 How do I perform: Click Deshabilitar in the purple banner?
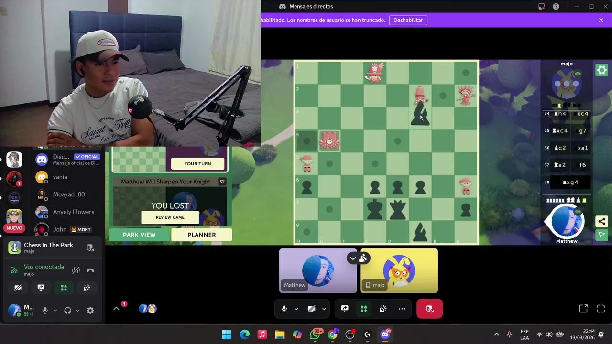(x=408, y=20)
